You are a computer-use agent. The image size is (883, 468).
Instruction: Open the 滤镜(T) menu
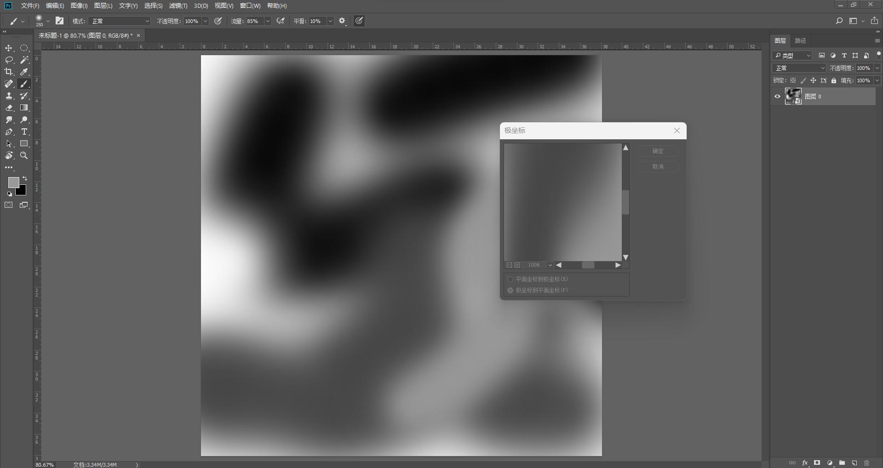[x=178, y=6]
